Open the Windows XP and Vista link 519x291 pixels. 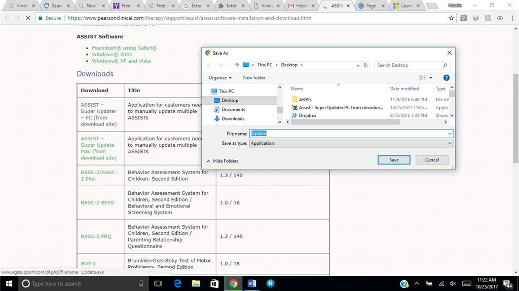pos(121,61)
